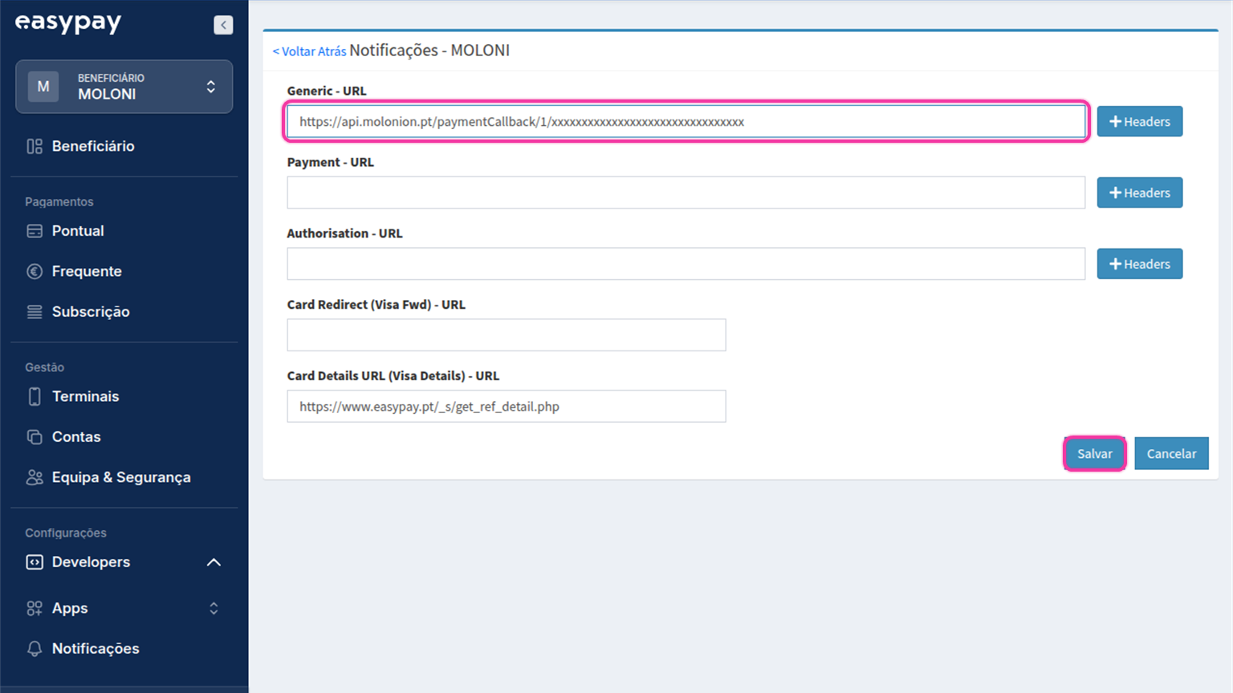Collapse the sidebar with the arrow button

pos(223,25)
